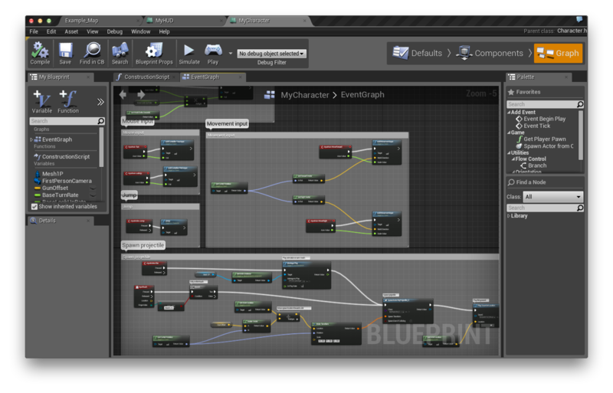Select the Jump comment label

tap(129, 195)
